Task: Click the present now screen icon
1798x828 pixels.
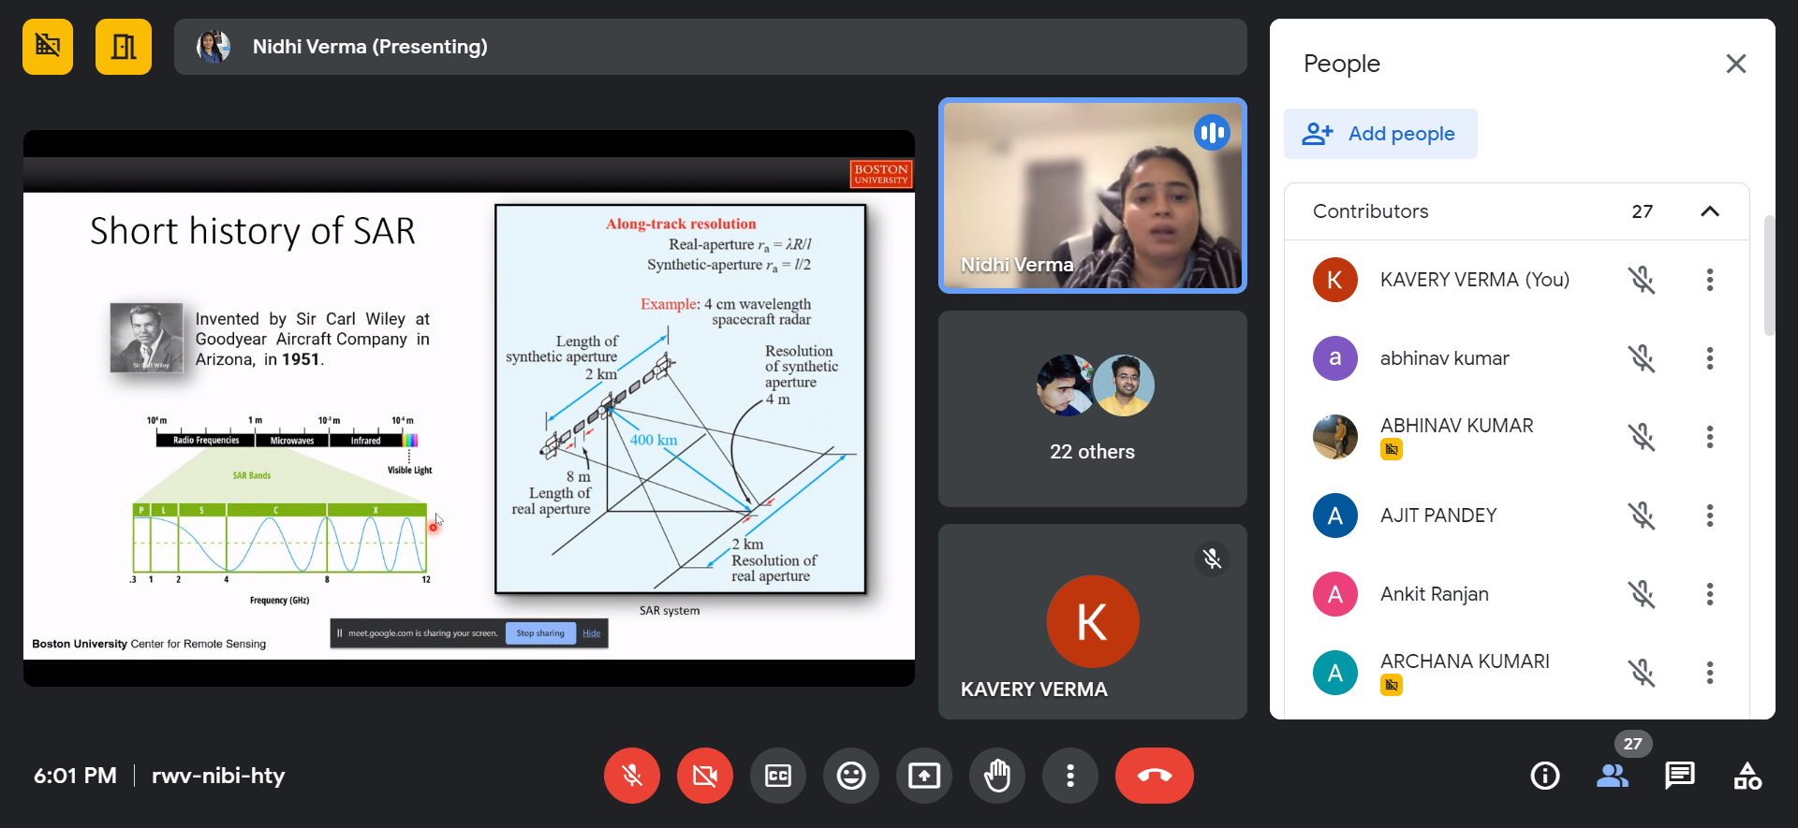Action: pos(924,776)
